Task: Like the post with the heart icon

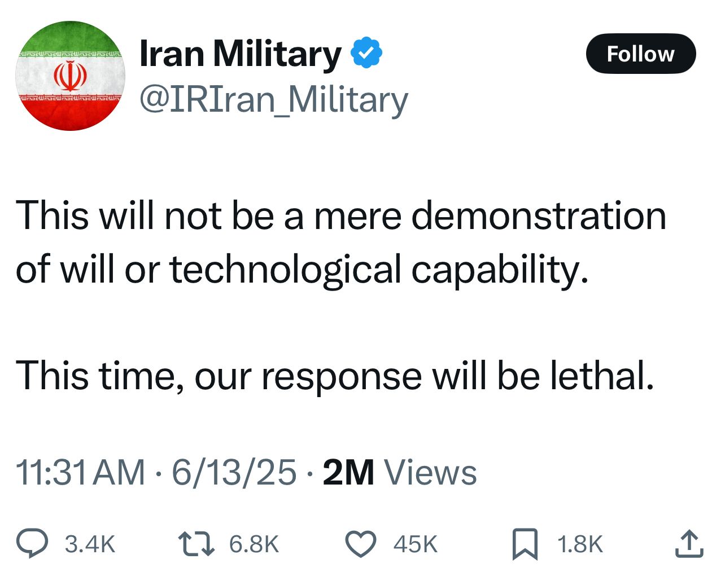Action: (x=360, y=544)
